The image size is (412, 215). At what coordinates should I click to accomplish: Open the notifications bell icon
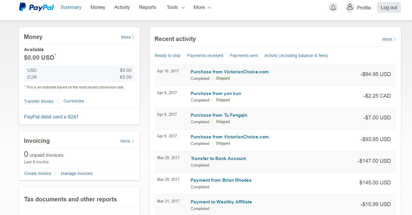pos(333,8)
